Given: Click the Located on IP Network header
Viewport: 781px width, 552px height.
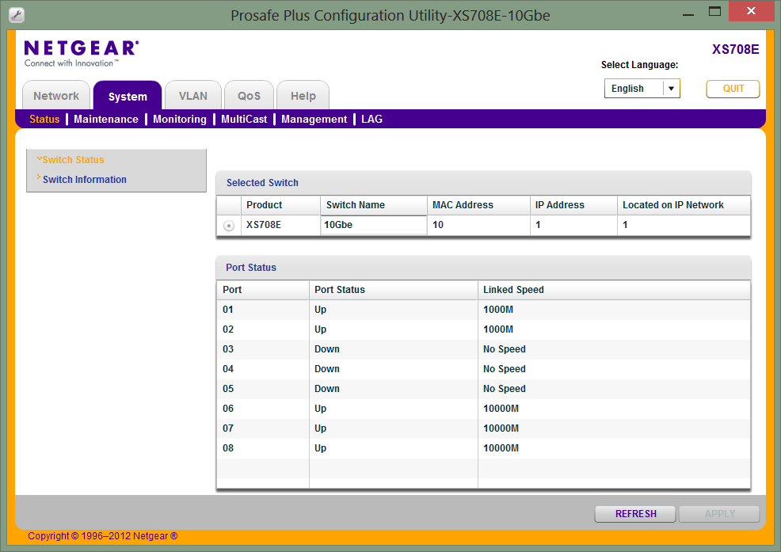Looking at the screenshot, I should [x=684, y=205].
